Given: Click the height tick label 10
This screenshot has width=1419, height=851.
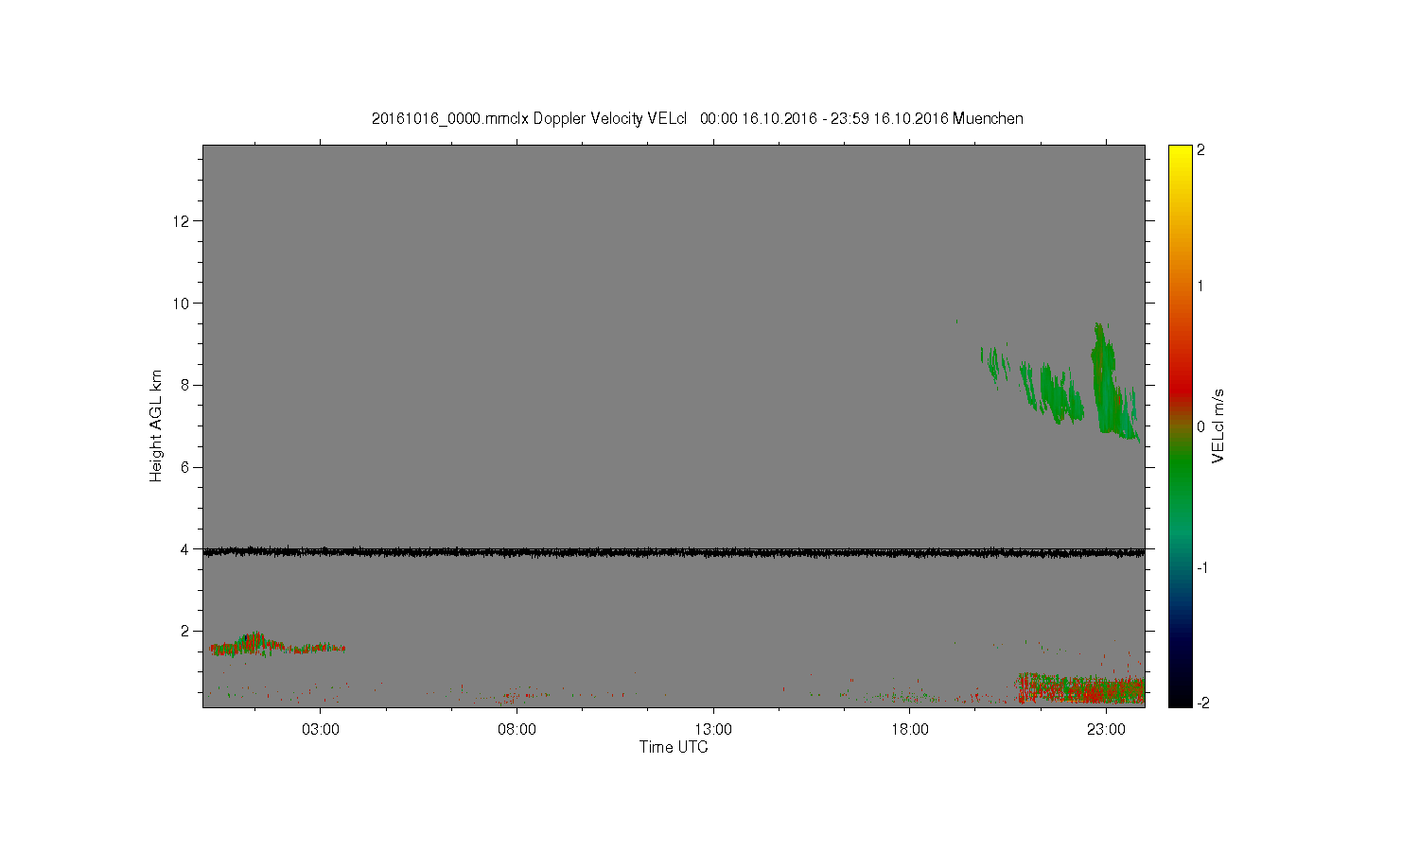Looking at the screenshot, I should click(183, 304).
